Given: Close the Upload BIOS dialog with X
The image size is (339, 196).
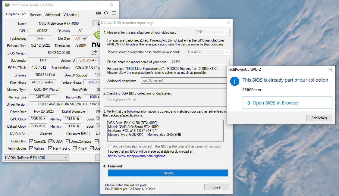Looking at the screenshot, I should tap(228, 23).
